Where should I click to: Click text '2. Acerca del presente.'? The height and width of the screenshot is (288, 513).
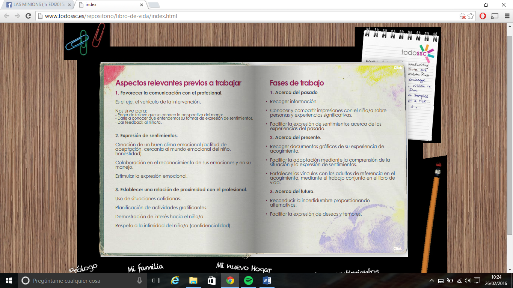click(296, 138)
